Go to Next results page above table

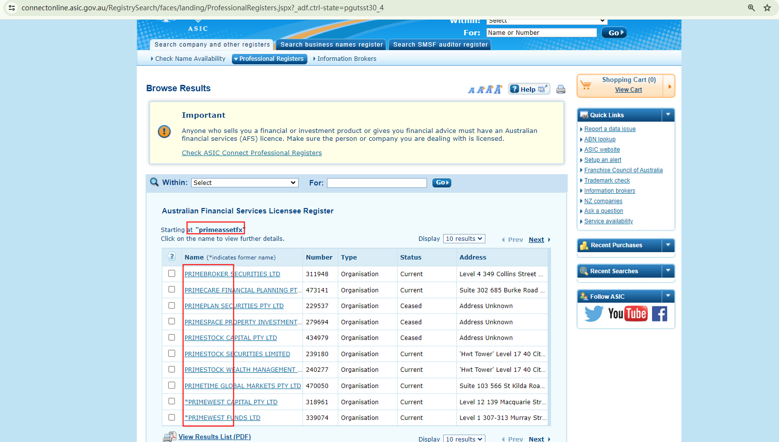coord(536,240)
